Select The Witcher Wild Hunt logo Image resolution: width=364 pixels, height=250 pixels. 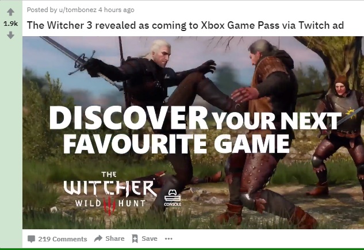(x=109, y=193)
